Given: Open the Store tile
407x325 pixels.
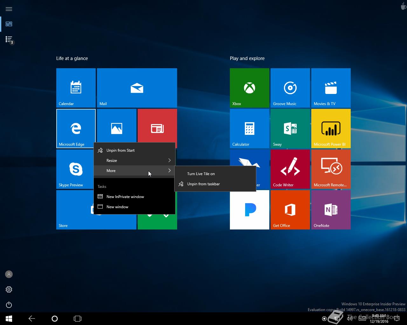Looking at the screenshot, I should pos(75,210).
